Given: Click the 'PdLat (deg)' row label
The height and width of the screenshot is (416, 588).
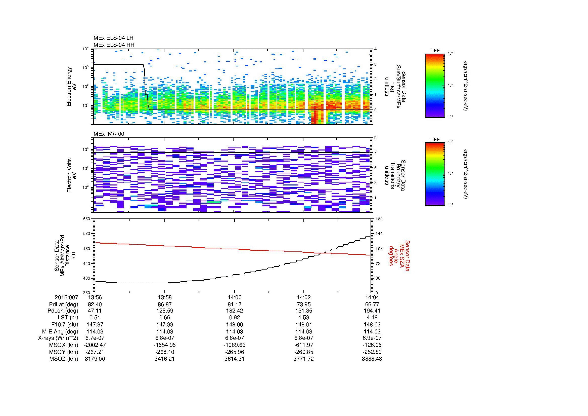Looking at the screenshot, I should pos(64,305).
